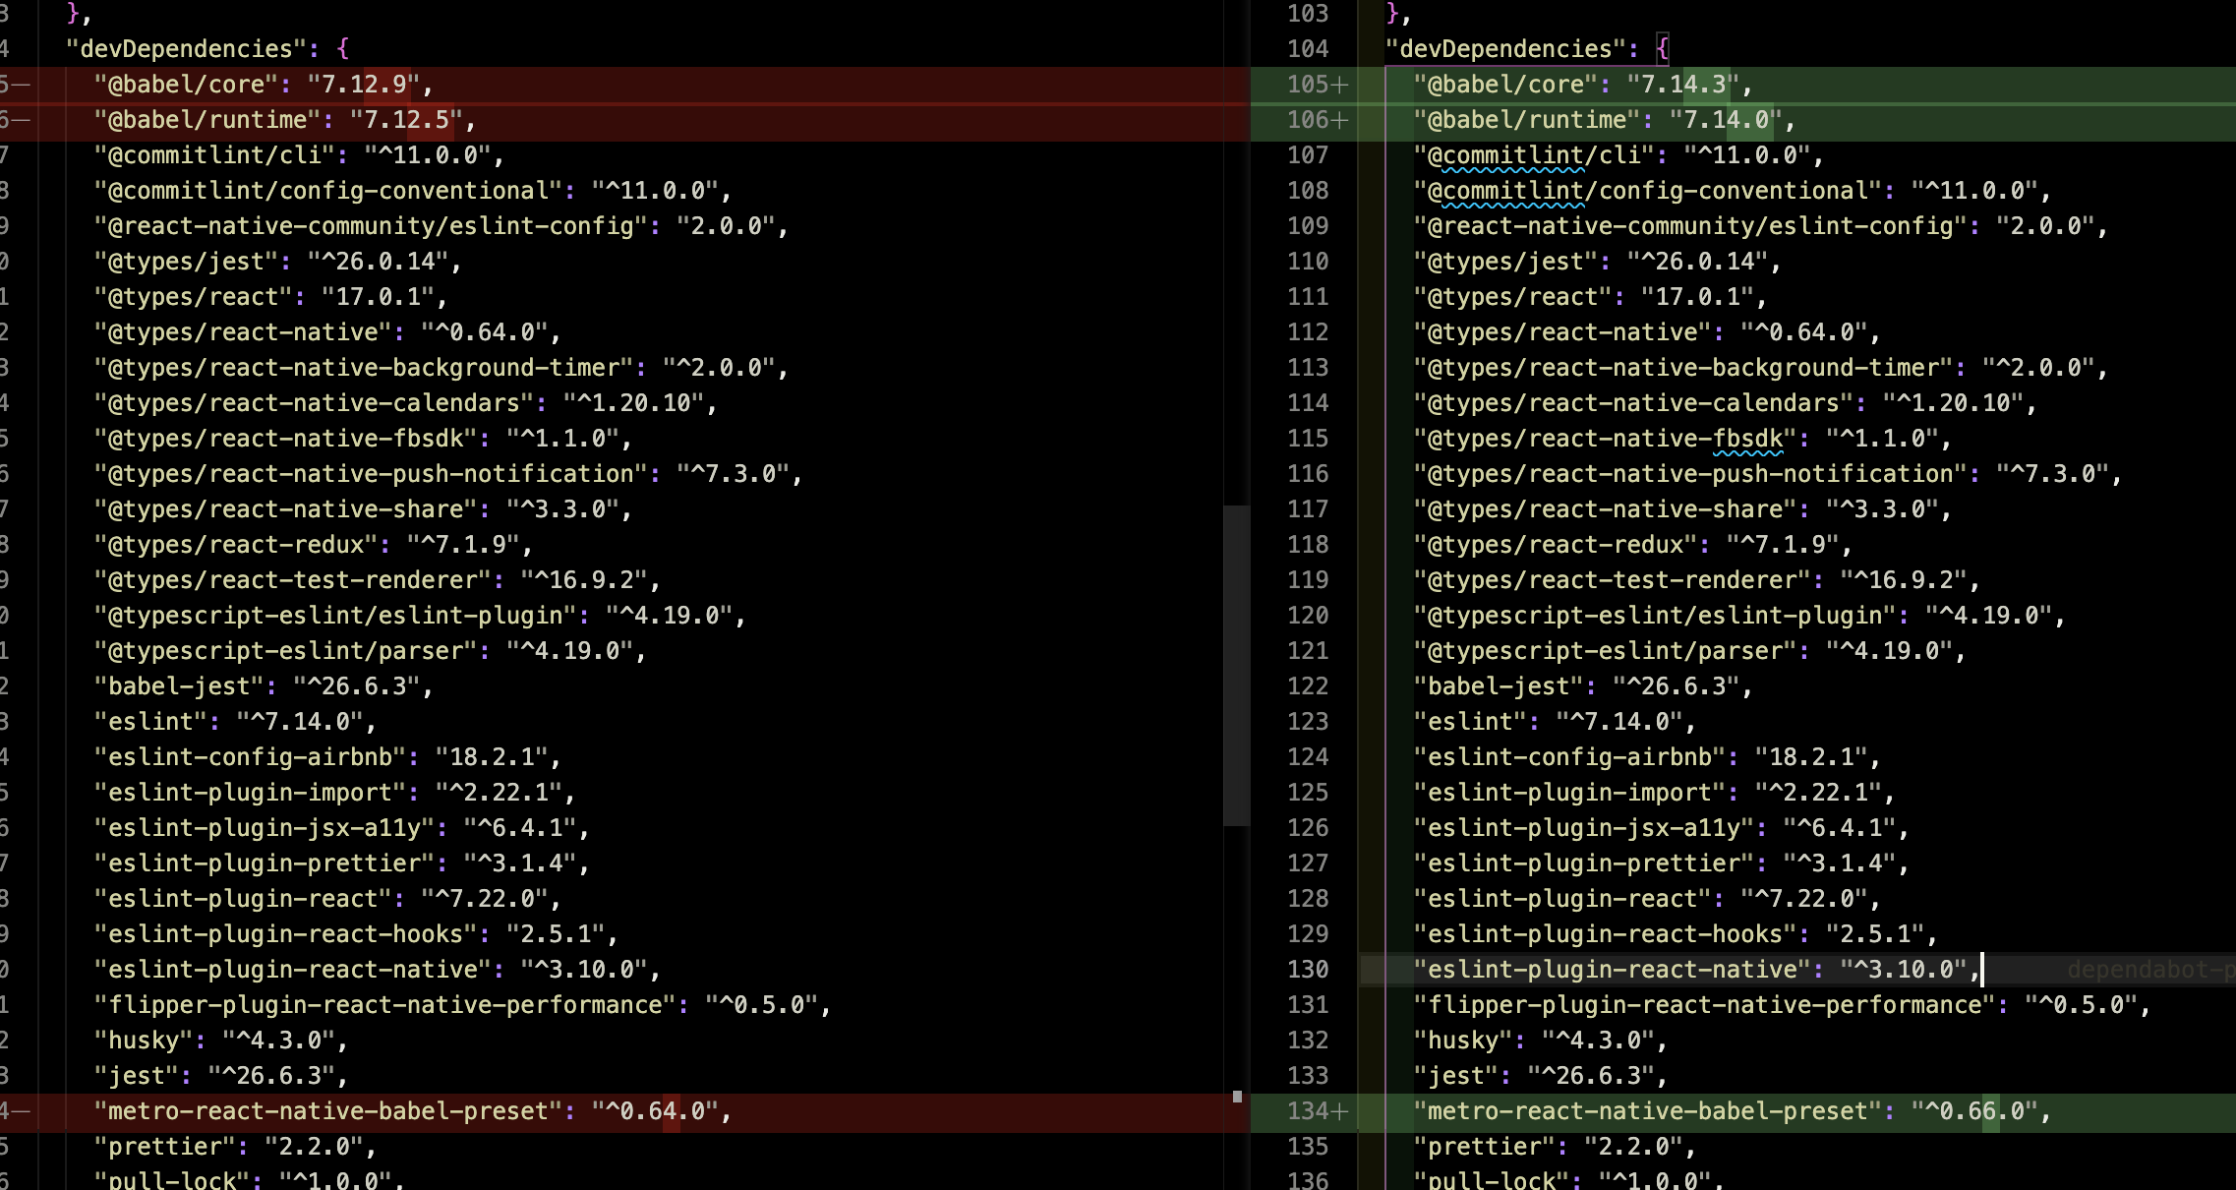Click line number 115 in the gutter
The height and width of the screenshot is (1190, 2236).
[x=1308, y=439]
